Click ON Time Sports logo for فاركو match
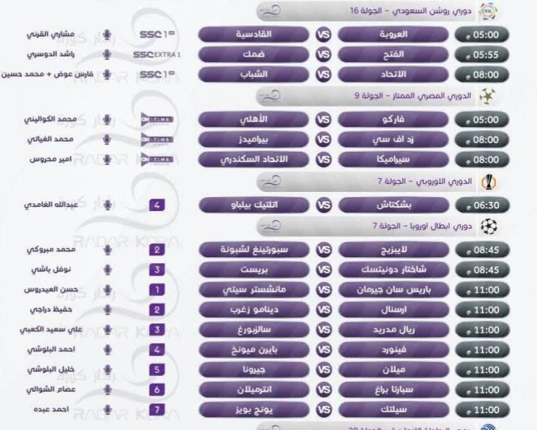The width and height of the screenshot is (537, 430). coord(157,120)
